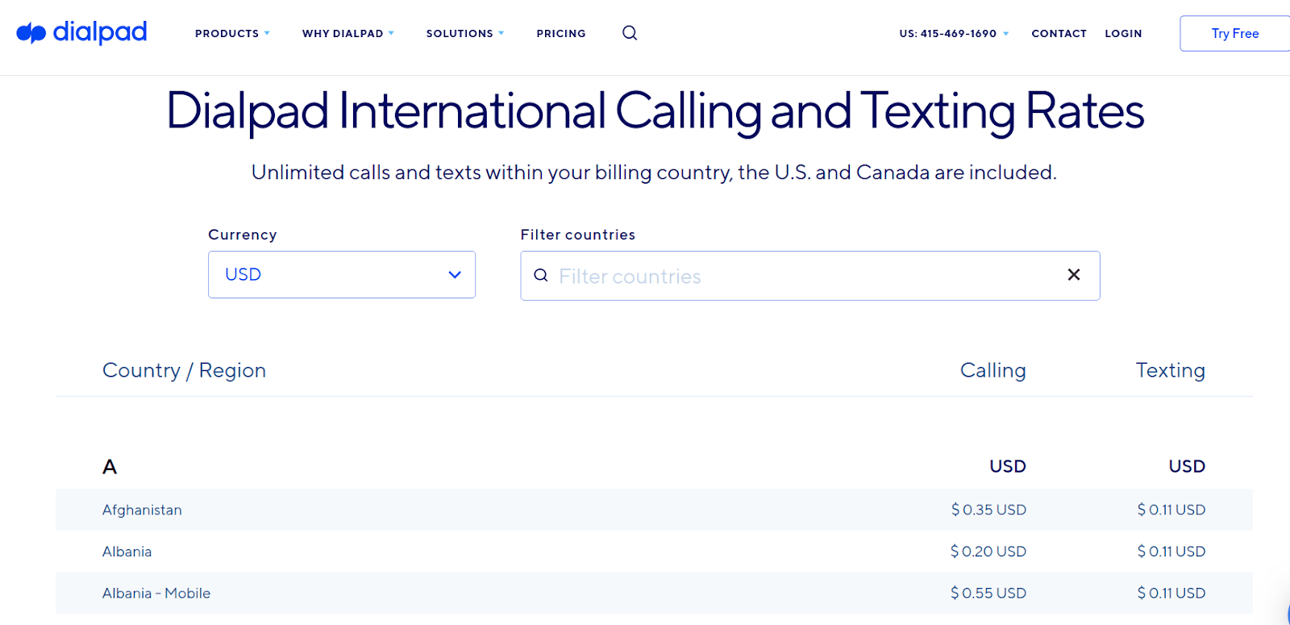This screenshot has height=625, width=1290.
Task: Select the Albania row name
Action: click(x=127, y=552)
